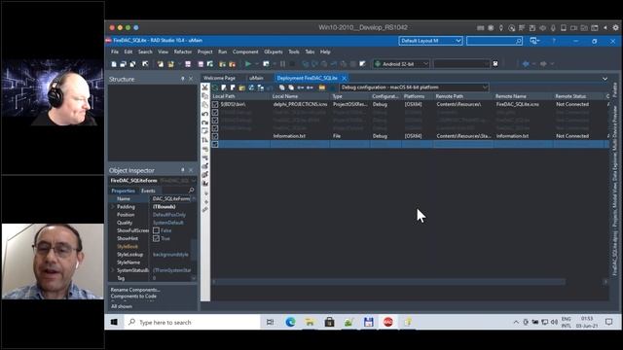Click the Reconcile refresh icon in the deployment toolbar
The image size is (623, 350).
click(x=215, y=87)
